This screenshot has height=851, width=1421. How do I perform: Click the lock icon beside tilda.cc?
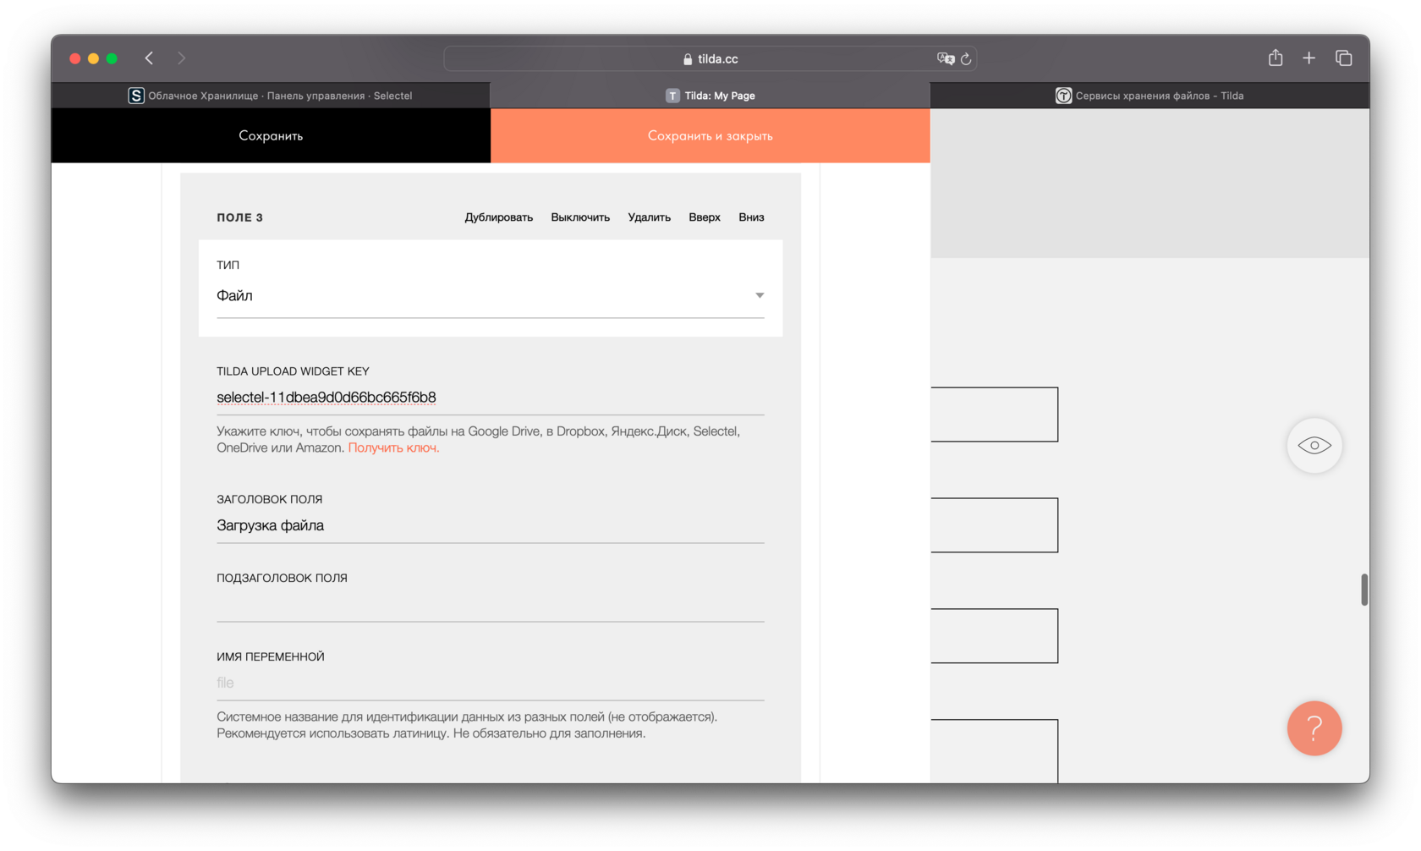688,59
